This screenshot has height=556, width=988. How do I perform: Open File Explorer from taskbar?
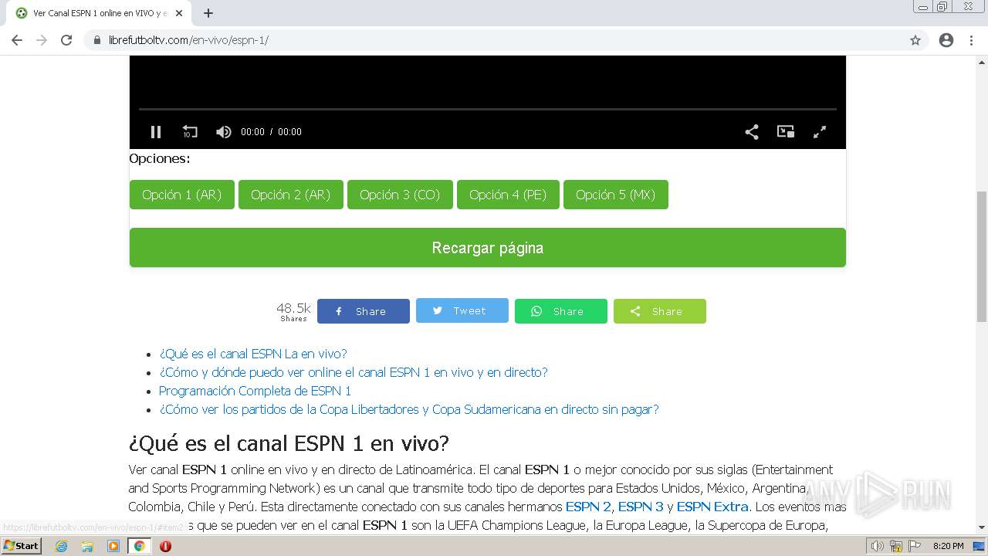(x=87, y=546)
